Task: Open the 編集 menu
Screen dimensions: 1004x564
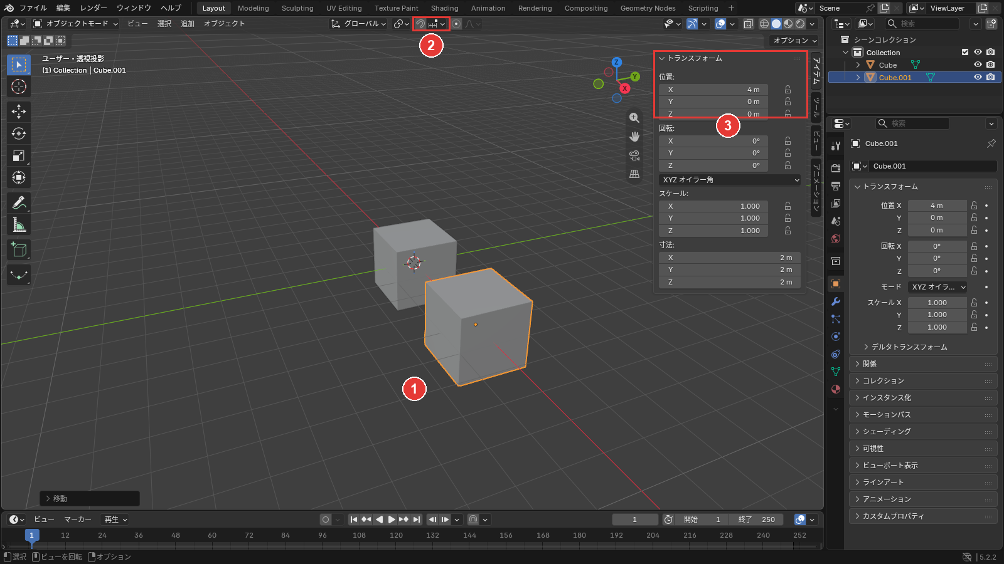Action: point(63,8)
